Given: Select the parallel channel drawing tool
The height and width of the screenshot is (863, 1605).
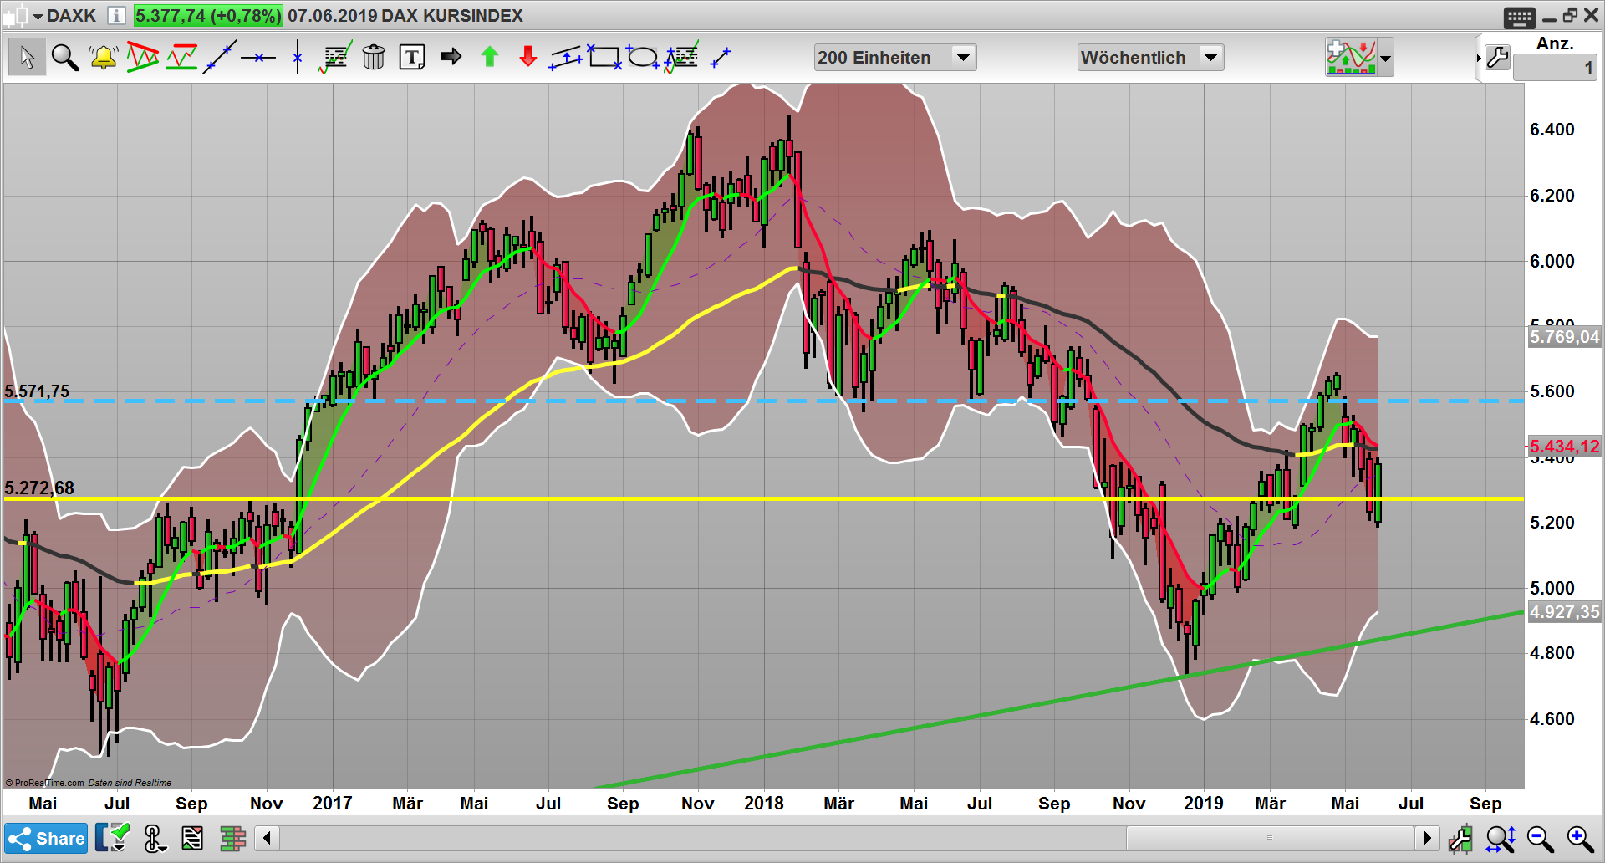Looking at the screenshot, I should [x=566, y=57].
